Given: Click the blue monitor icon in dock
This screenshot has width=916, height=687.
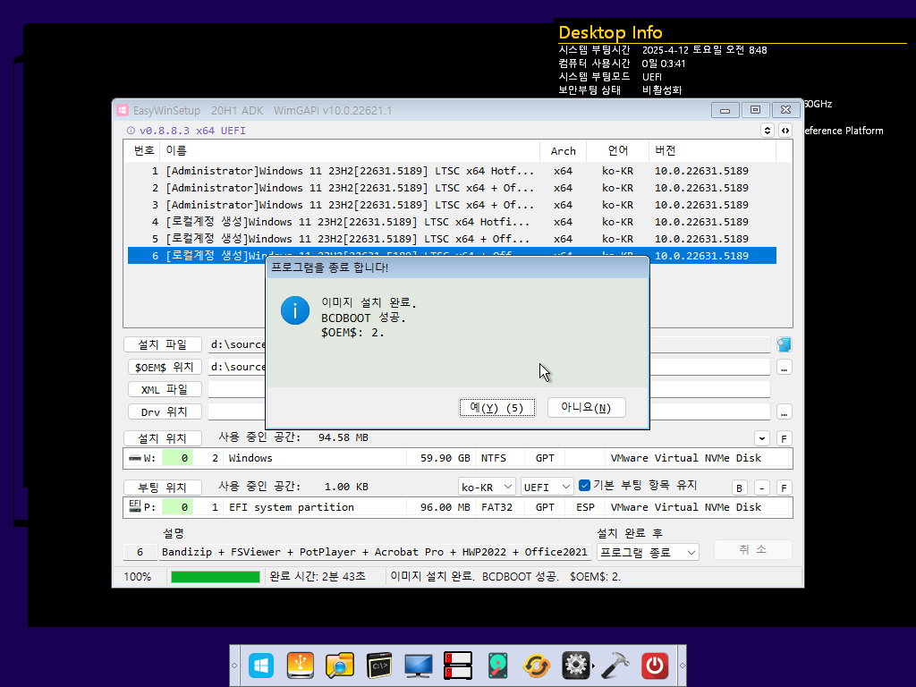Looking at the screenshot, I should [x=419, y=666].
